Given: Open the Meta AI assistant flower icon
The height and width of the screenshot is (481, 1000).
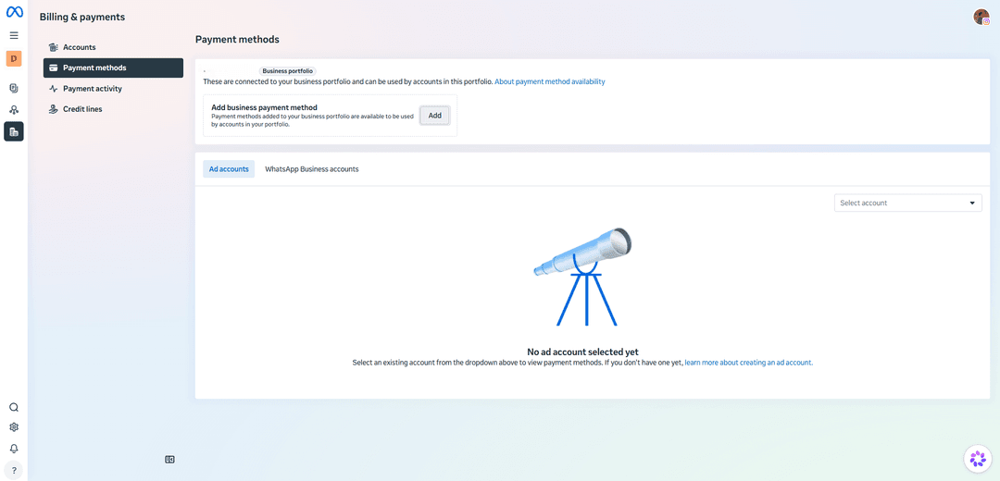Looking at the screenshot, I should (x=978, y=458).
